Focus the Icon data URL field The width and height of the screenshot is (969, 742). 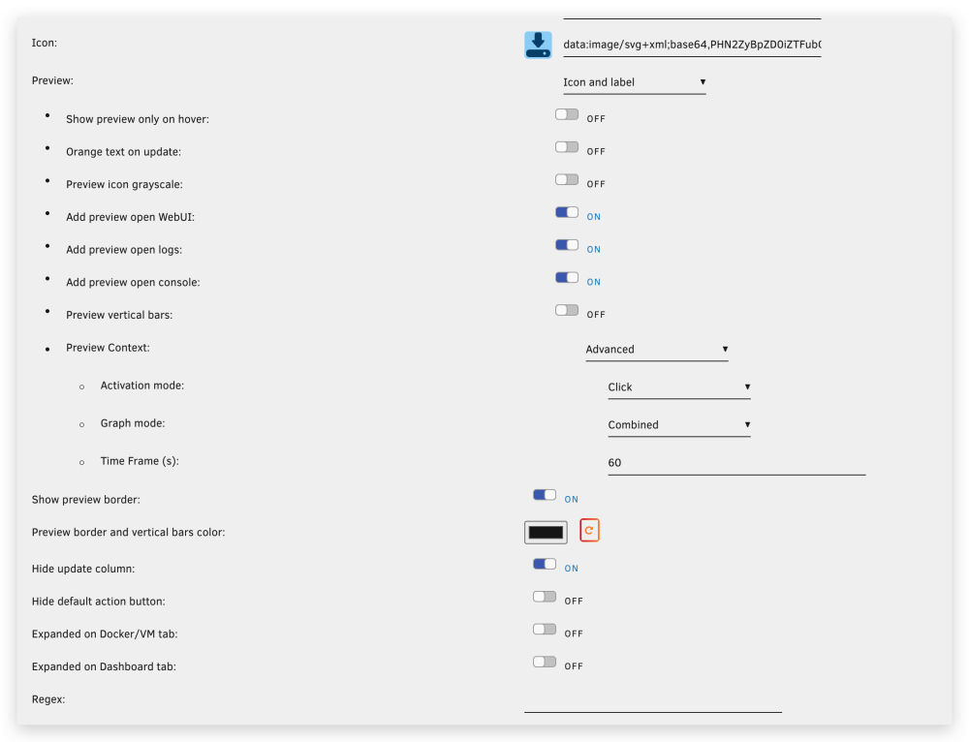pyautogui.click(x=692, y=46)
